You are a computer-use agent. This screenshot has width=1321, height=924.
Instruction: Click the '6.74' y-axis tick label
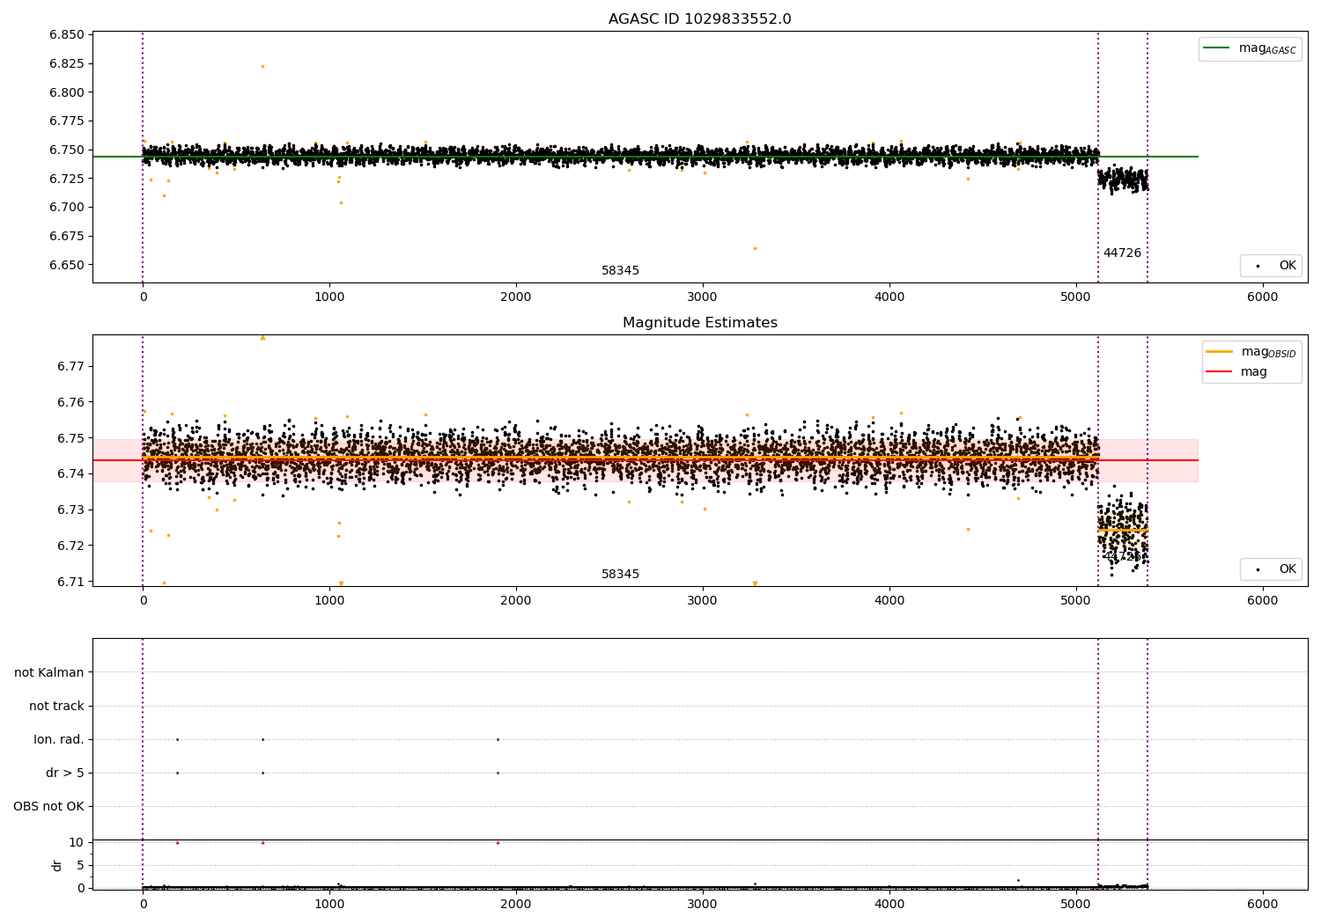70,473
